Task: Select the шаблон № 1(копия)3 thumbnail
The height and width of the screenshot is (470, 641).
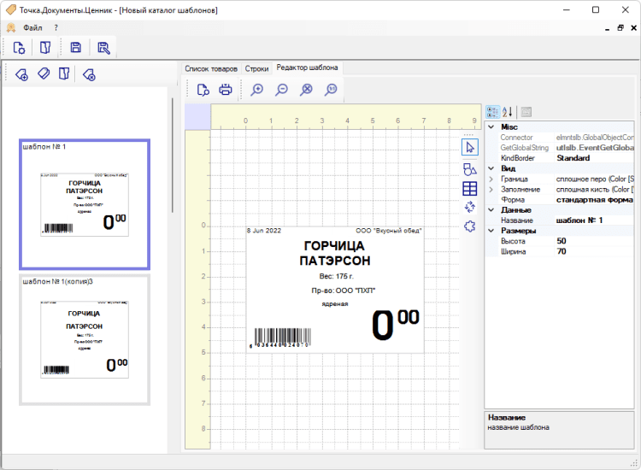Action: [85, 339]
